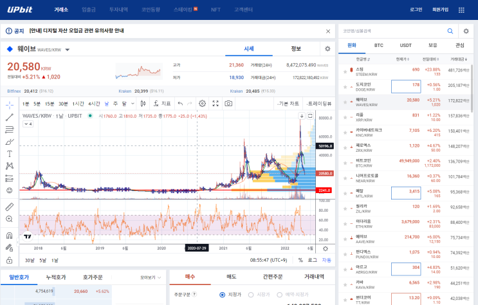The image size is (478, 305).
Task: Expand the time interval dropdown chevron
Action: pyautogui.click(x=133, y=104)
